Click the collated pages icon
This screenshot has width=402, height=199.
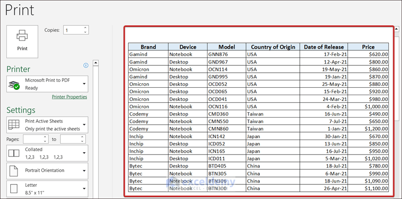tap(14, 153)
